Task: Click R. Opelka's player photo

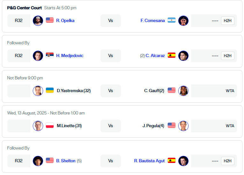Action: [38, 21]
